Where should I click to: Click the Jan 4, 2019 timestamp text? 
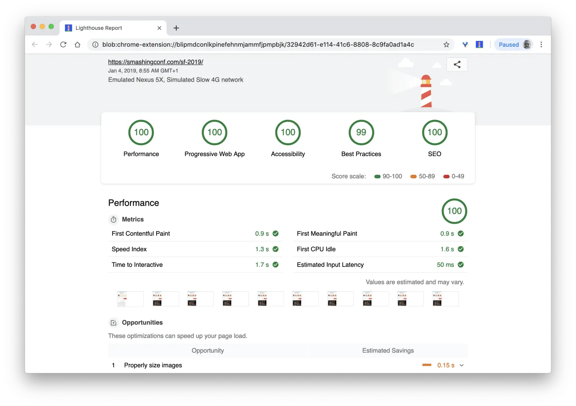click(143, 71)
